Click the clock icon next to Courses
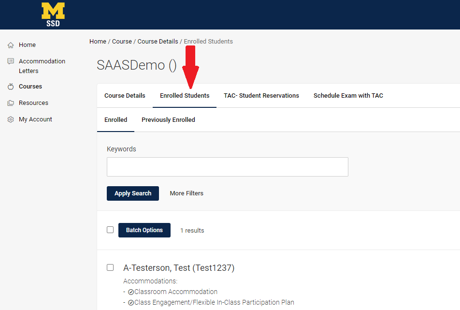The width and height of the screenshot is (460, 310). 10,86
